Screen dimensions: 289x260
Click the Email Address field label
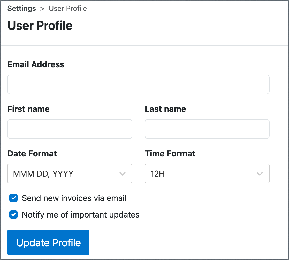(x=36, y=64)
